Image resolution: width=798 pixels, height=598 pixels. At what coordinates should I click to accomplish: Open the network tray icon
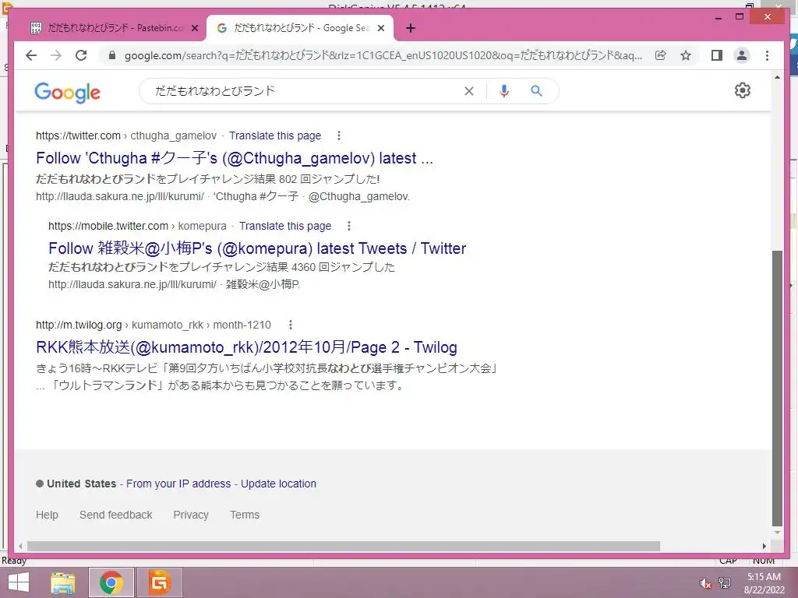725,583
